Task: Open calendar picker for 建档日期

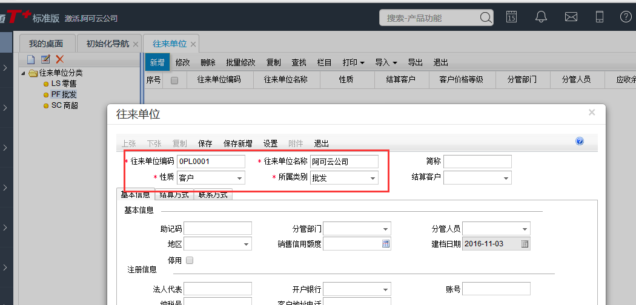Action: coord(525,244)
